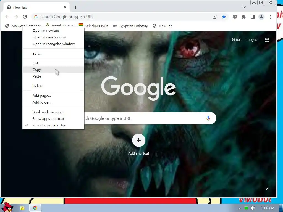Click the plus Add shortcut circle
This screenshot has width=283, height=212.
139,140
